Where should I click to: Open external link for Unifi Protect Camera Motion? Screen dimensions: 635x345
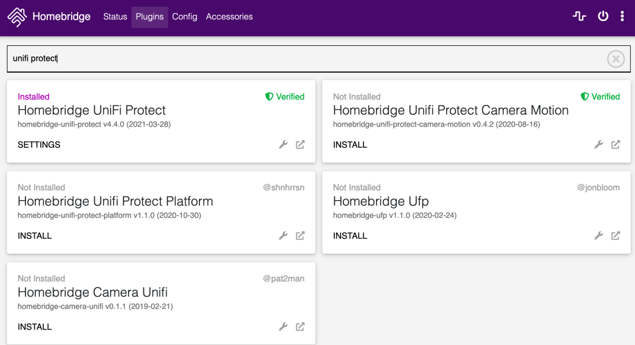[616, 145]
